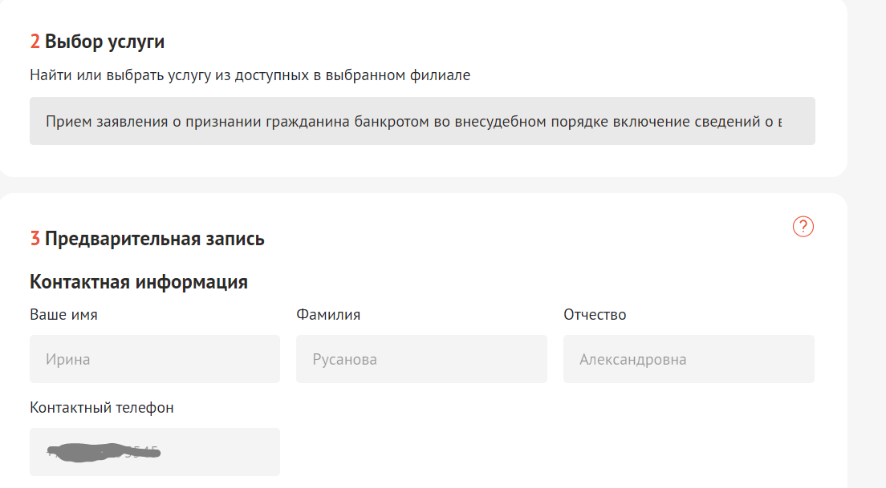This screenshot has height=488, width=886.
Task: Select the "Контактная информация" subheading
Action: 138,281
